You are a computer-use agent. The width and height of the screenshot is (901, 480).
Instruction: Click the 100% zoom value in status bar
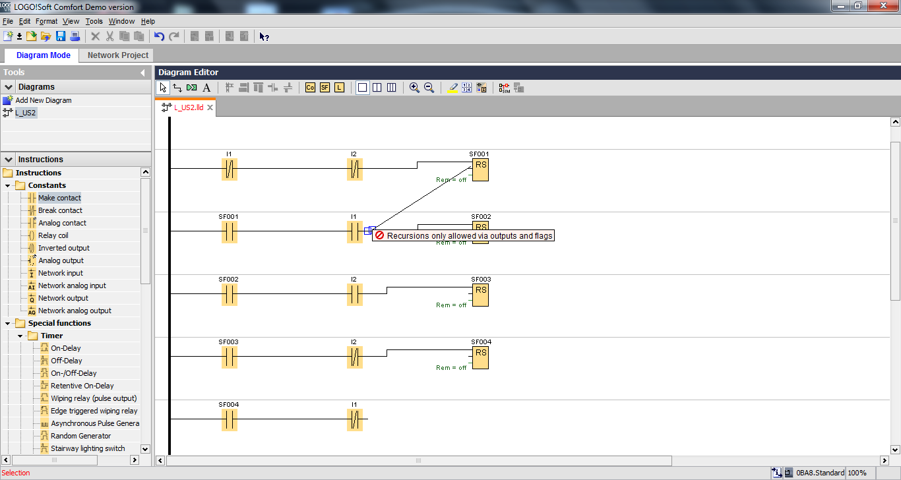click(857, 473)
